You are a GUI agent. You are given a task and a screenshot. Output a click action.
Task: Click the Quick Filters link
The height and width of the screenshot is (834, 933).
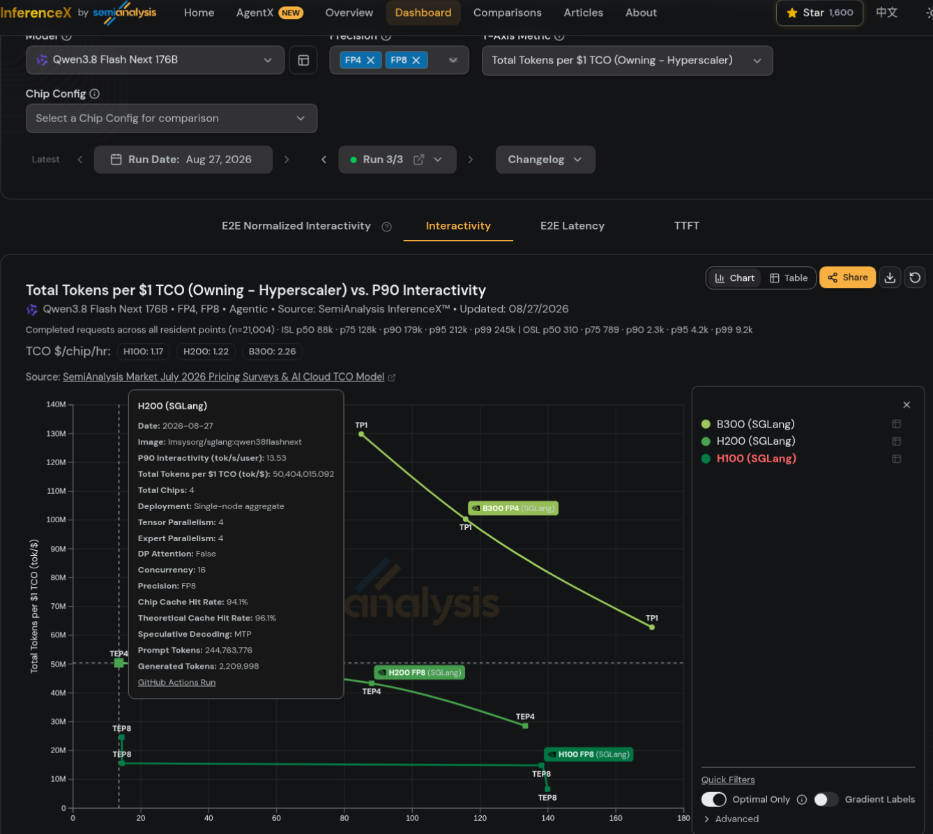click(728, 780)
